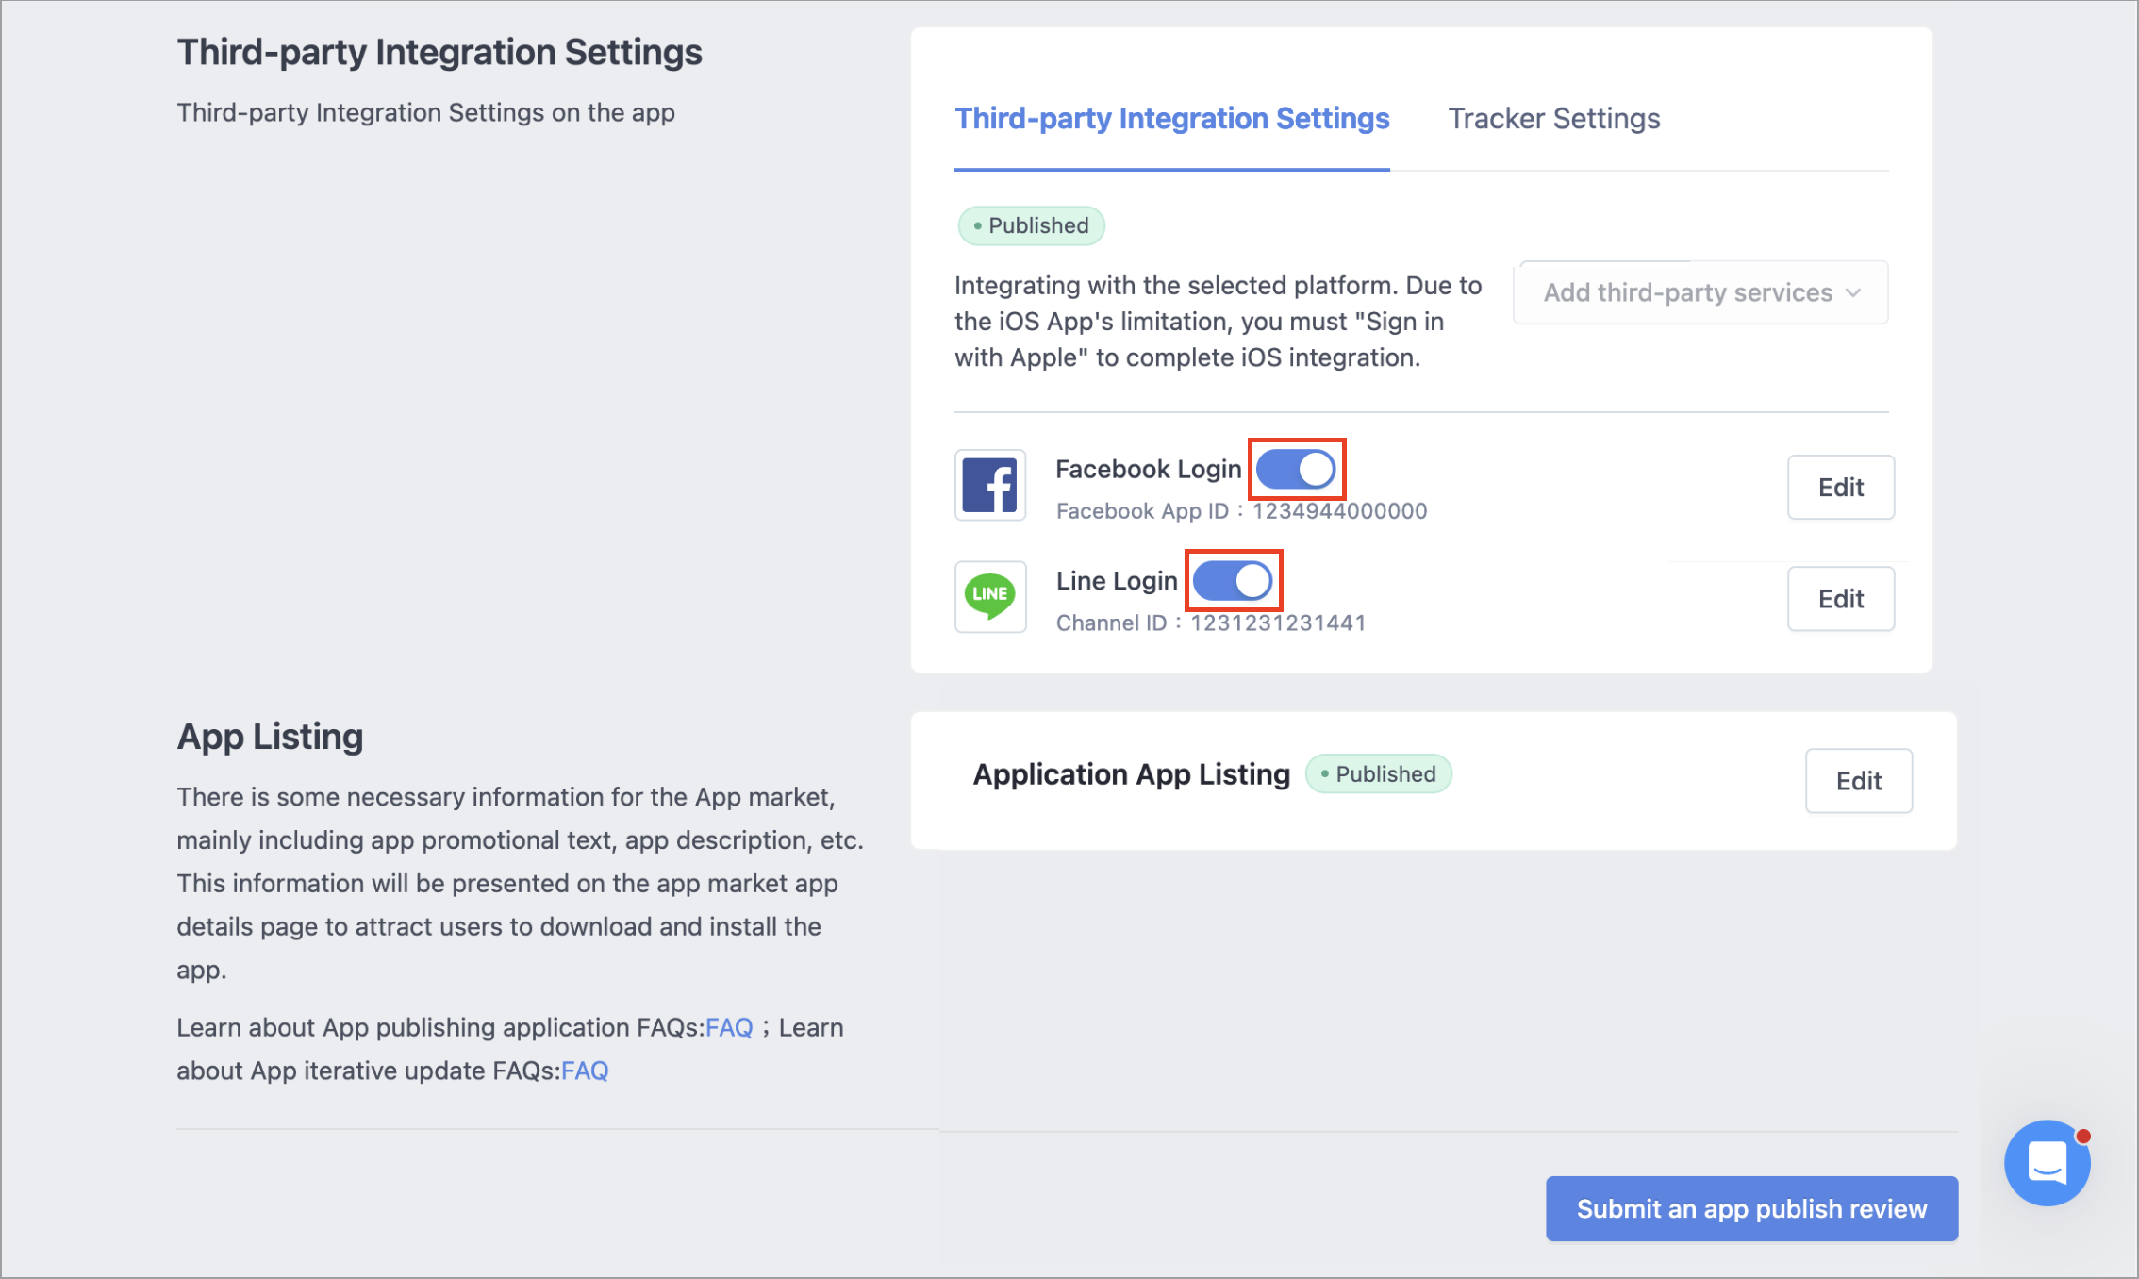
Task: Open the chat support bubble icon
Action: tap(2047, 1162)
